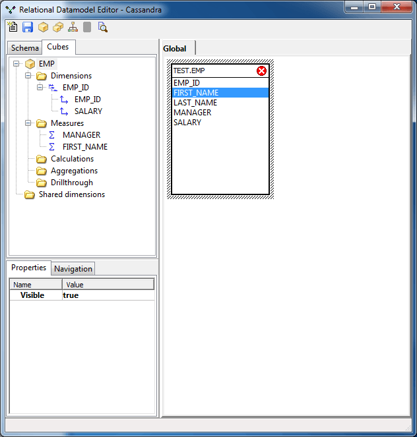Select the Aggregations tree label
417x437 pixels.
[x=74, y=171]
